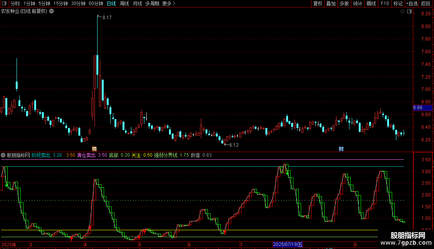Click the 2025/07/18/五 date marker
Screen dimensions: 434x249
coord(288,244)
